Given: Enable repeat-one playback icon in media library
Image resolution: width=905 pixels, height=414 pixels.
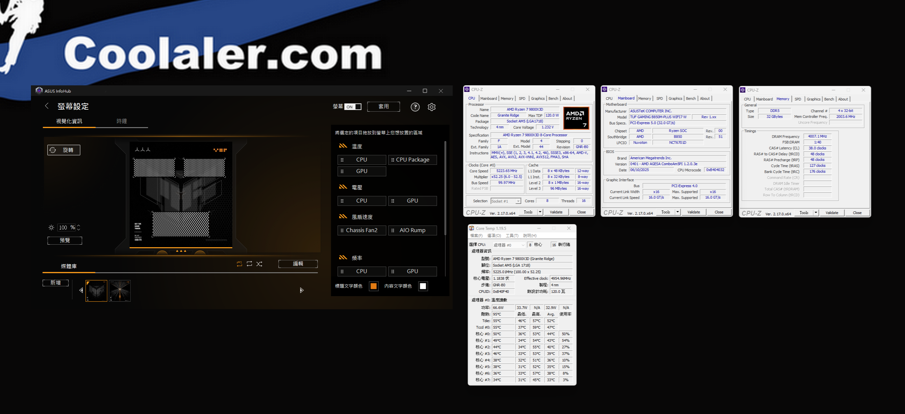Looking at the screenshot, I should [x=239, y=264].
